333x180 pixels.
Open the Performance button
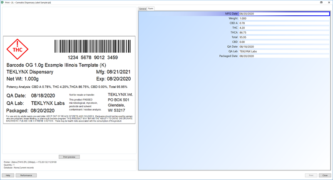tap(26, 175)
